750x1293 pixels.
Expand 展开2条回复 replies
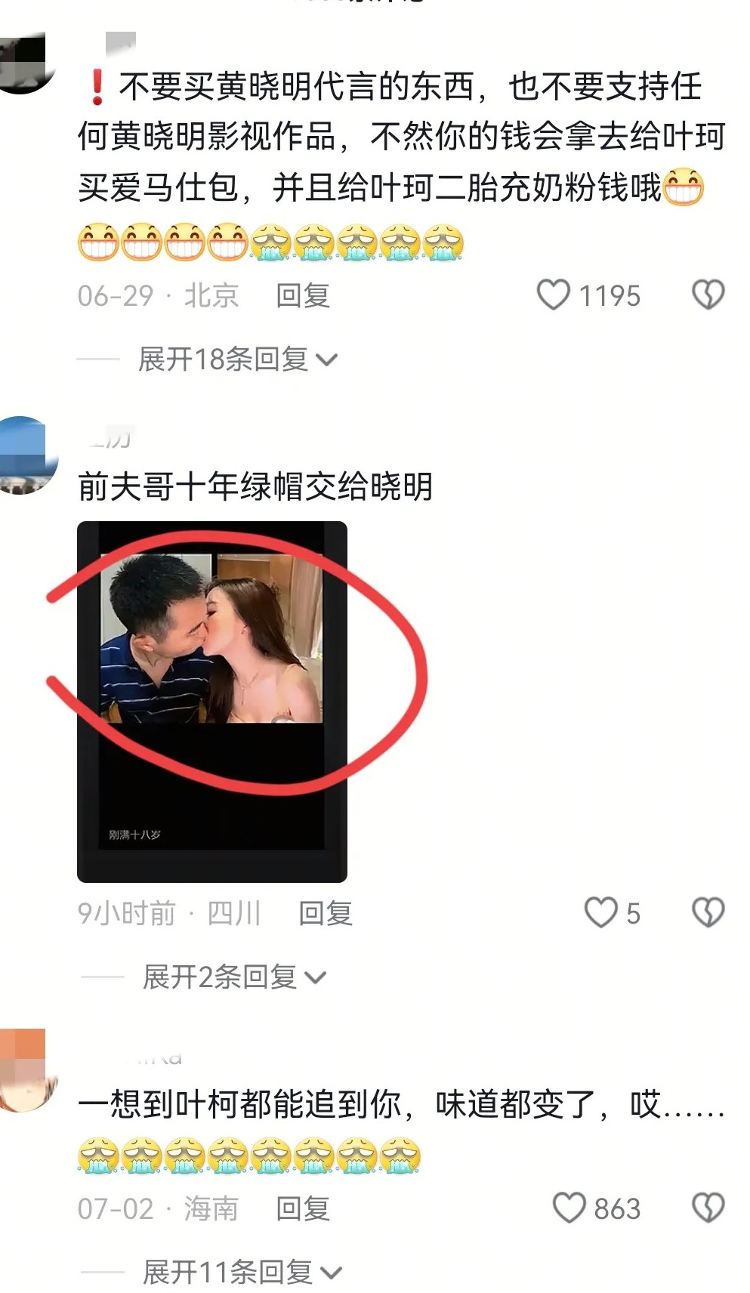click(234, 977)
